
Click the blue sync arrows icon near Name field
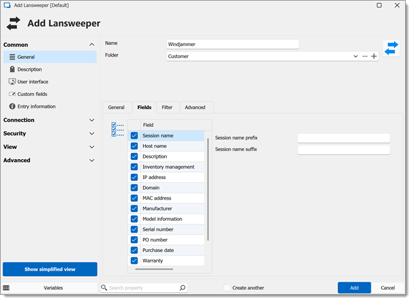(x=391, y=48)
